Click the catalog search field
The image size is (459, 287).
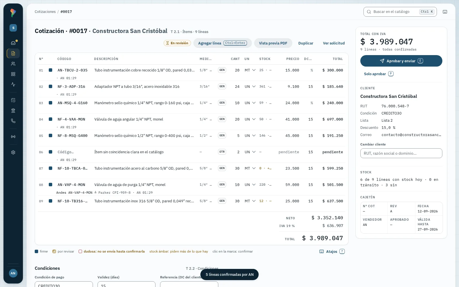(400, 12)
